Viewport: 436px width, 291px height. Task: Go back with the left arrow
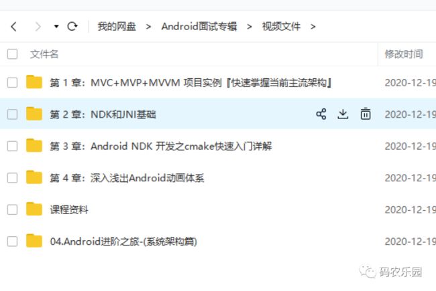coord(13,27)
